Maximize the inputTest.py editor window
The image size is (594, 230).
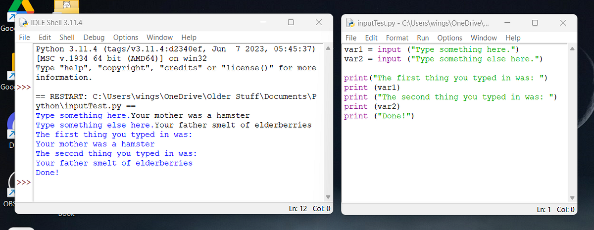535,23
